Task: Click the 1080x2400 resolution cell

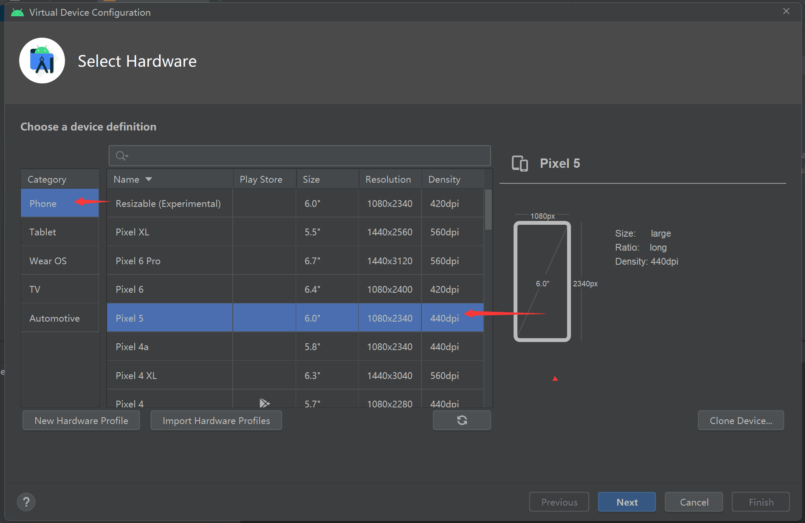Action: coord(390,289)
